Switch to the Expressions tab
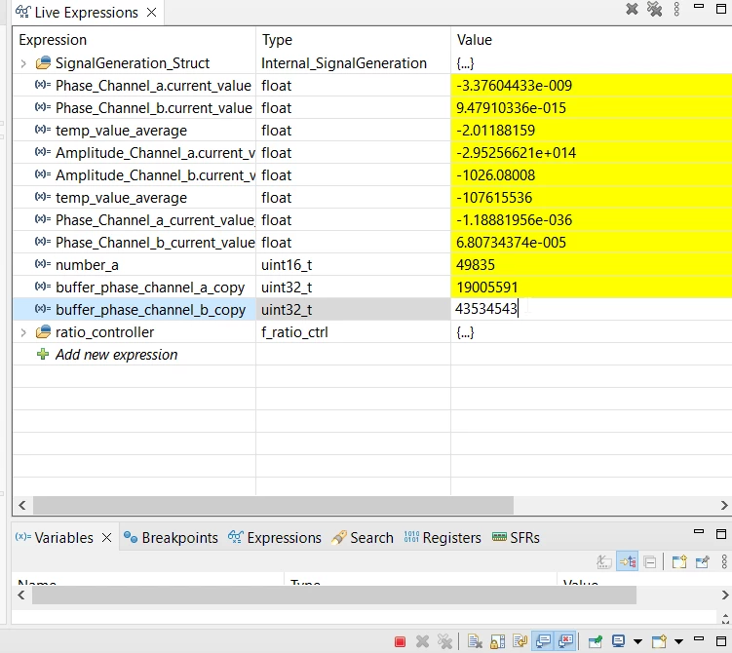Screen dimensions: 732x653 click(275, 538)
